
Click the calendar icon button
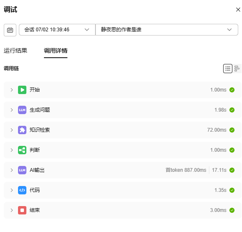(x=10, y=30)
